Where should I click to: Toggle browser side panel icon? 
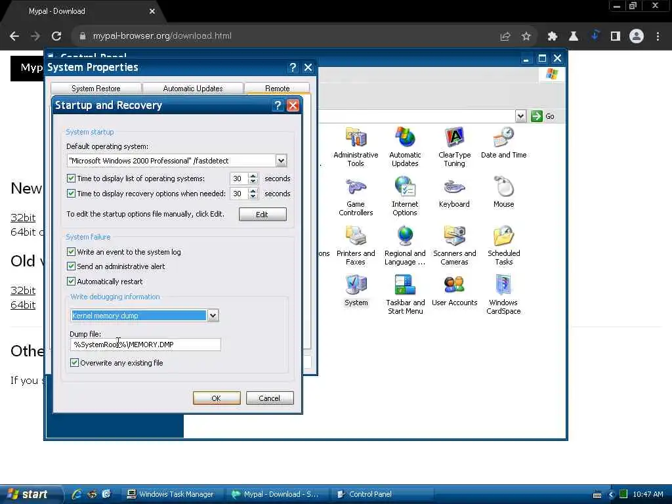click(616, 37)
